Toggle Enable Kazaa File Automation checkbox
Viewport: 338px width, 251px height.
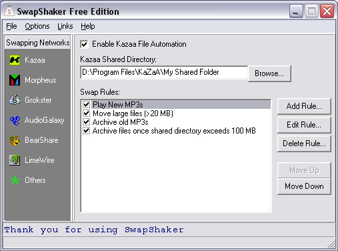(85, 44)
